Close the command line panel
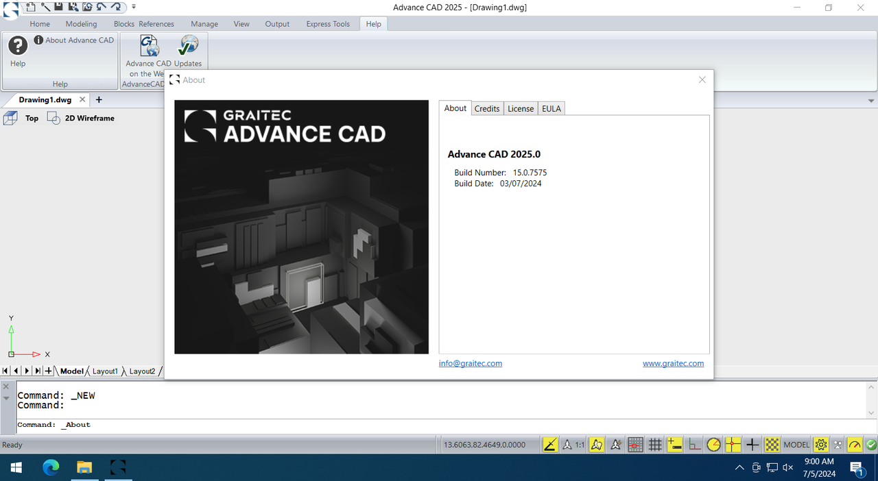 pos(6,386)
